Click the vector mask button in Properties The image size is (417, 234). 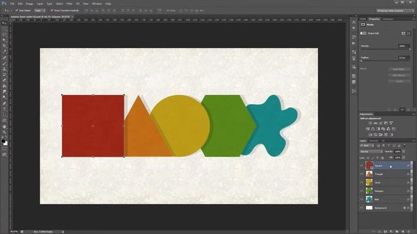click(409, 33)
